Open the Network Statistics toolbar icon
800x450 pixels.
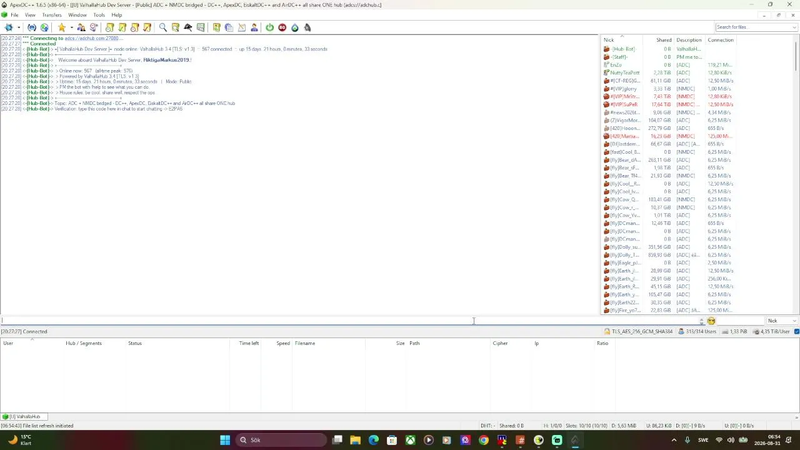click(x=201, y=27)
